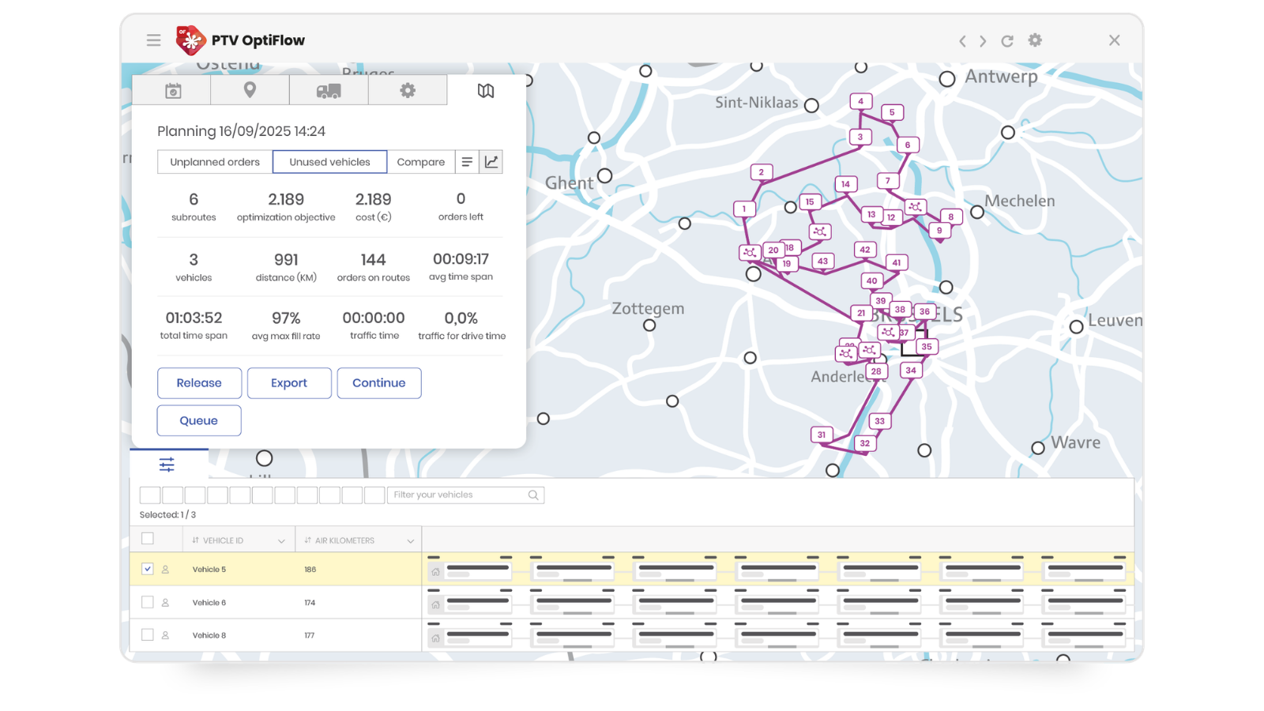Open the panel's gear settings tab
Screen dimensions: 1264x711
pyautogui.click(x=408, y=90)
